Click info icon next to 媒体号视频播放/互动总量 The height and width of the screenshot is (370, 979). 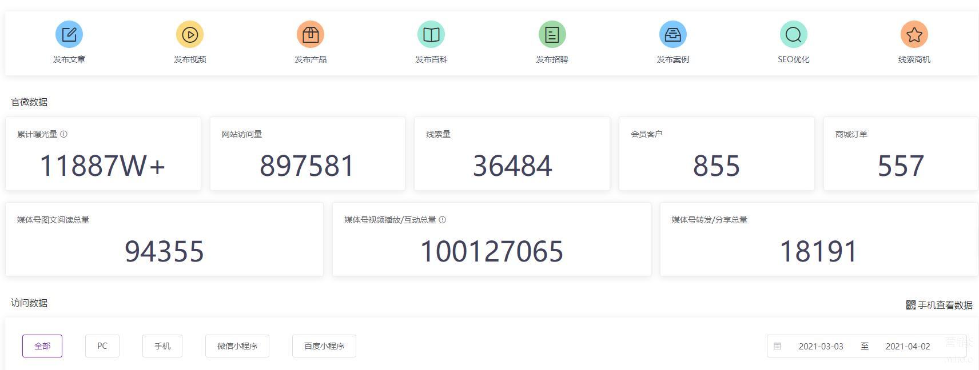coord(443,220)
